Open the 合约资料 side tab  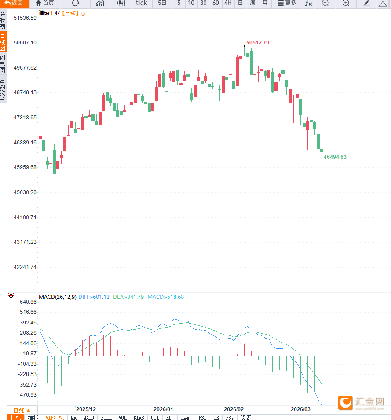(x=3, y=90)
